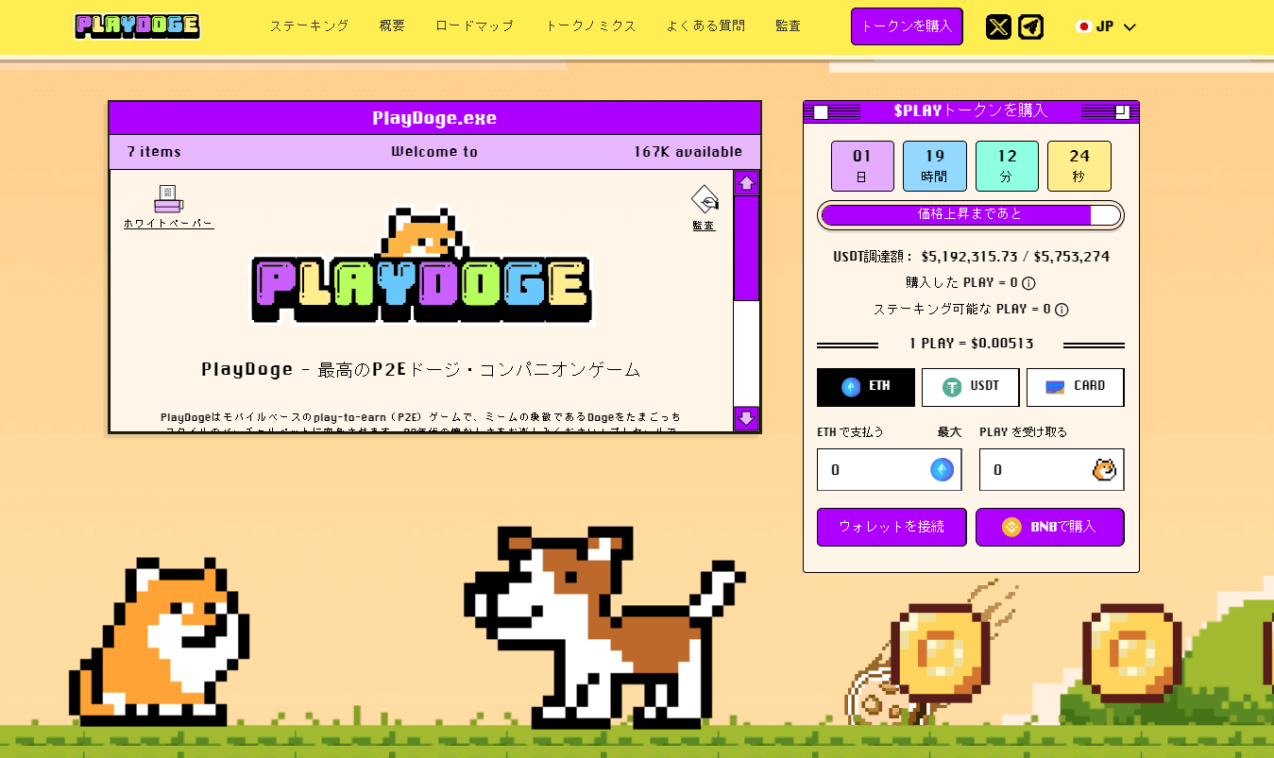Open the ホワイトペーパー link
The width and height of the screenshot is (1274, 758).
[169, 224]
